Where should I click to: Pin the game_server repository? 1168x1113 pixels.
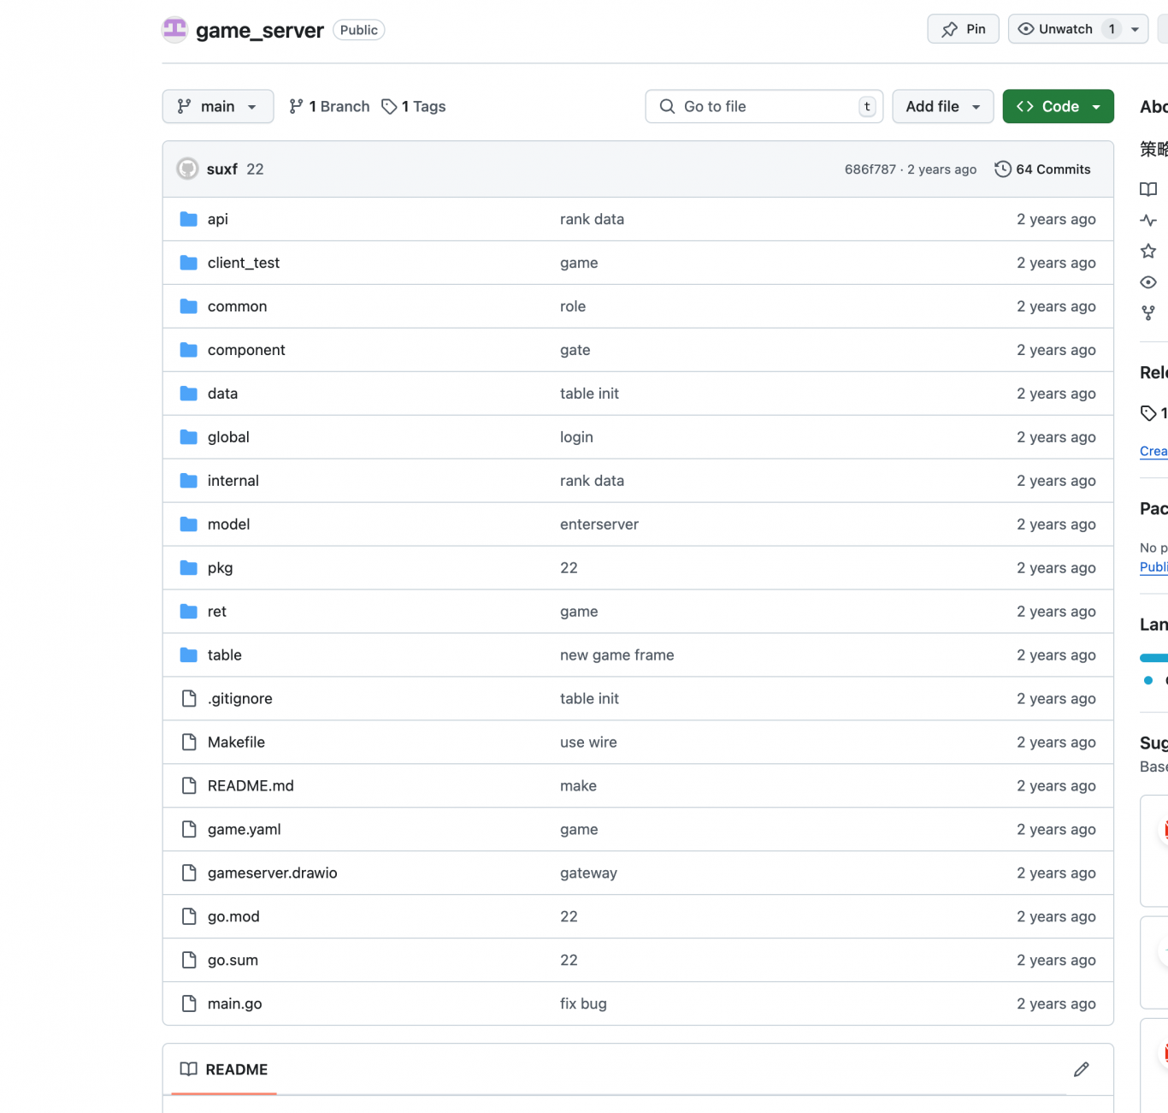[963, 29]
